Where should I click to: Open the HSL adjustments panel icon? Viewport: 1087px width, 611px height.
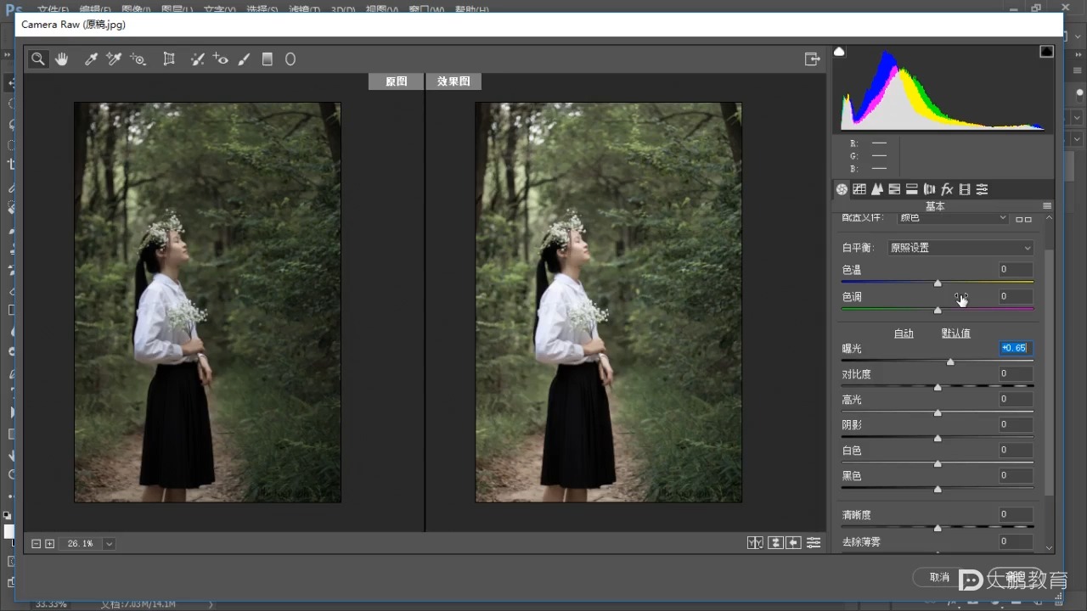click(x=894, y=189)
